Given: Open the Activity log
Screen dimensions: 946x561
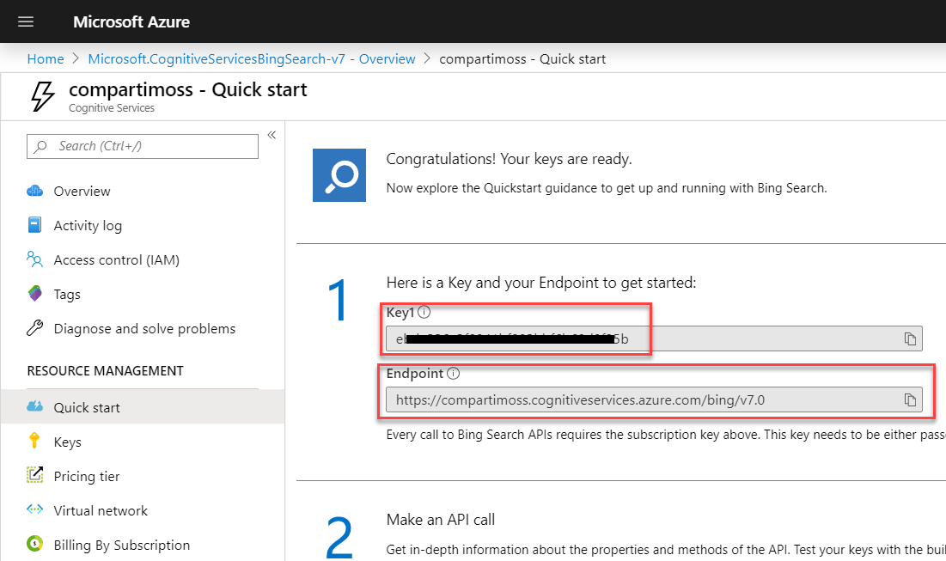Looking at the screenshot, I should [x=85, y=225].
